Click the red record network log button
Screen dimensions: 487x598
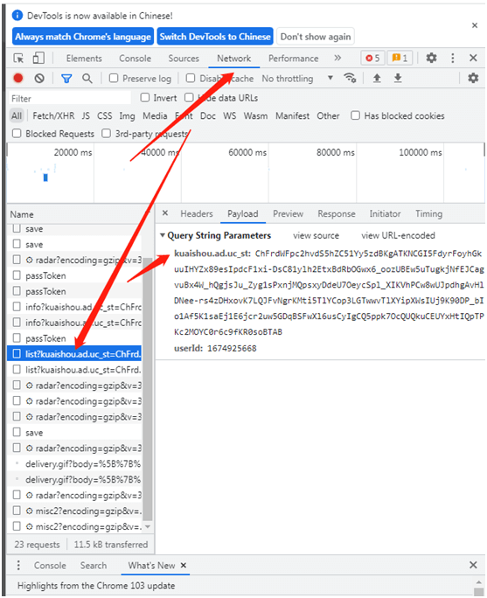18,78
